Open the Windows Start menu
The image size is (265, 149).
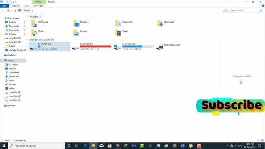point(4,146)
